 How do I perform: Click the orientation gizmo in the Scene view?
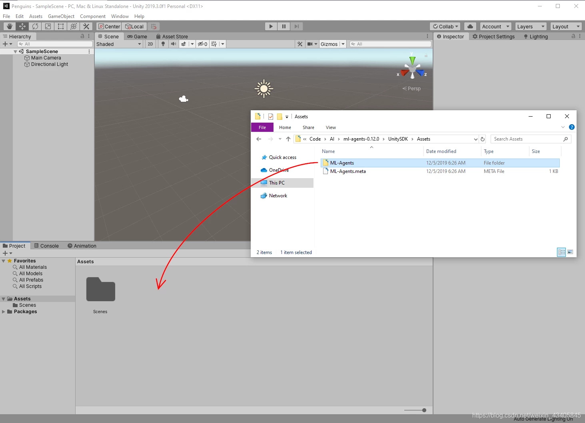412,69
